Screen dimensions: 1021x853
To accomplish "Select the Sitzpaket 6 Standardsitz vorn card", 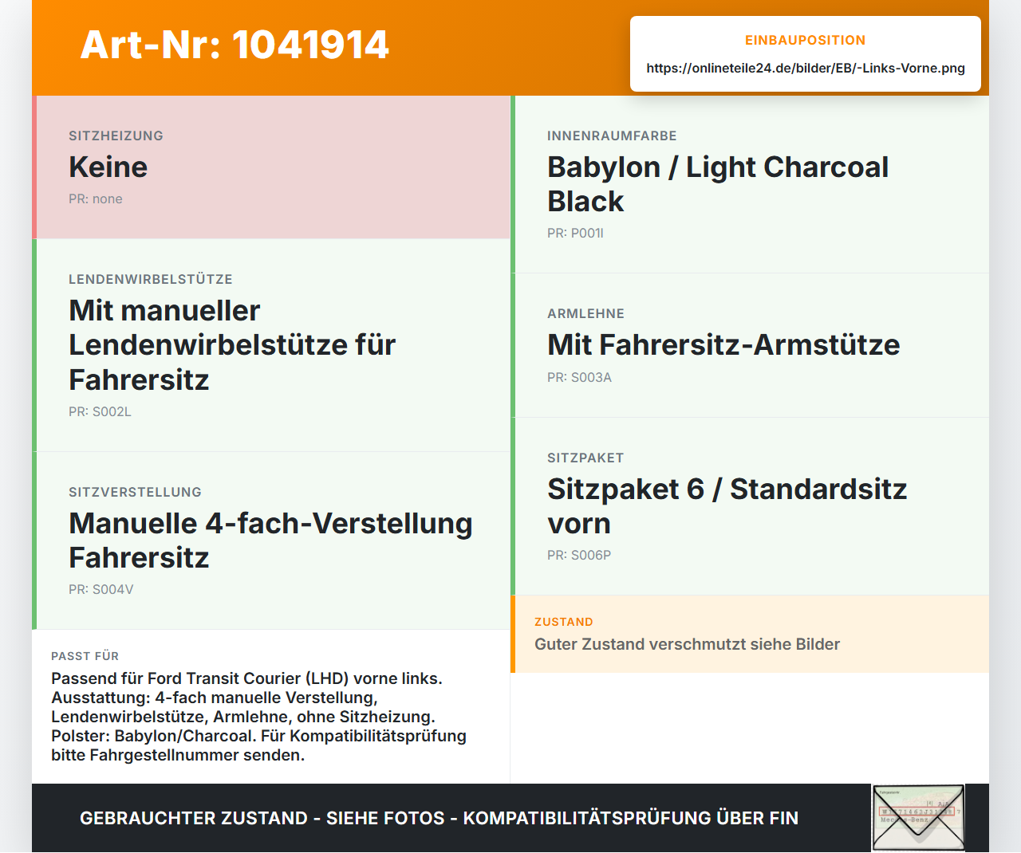I will [x=750, y=506].
